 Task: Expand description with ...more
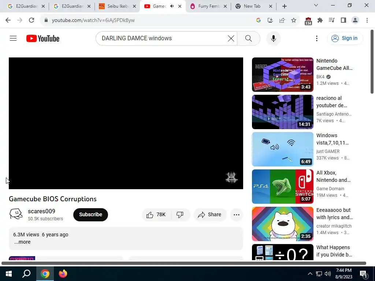tap(22, 242)
